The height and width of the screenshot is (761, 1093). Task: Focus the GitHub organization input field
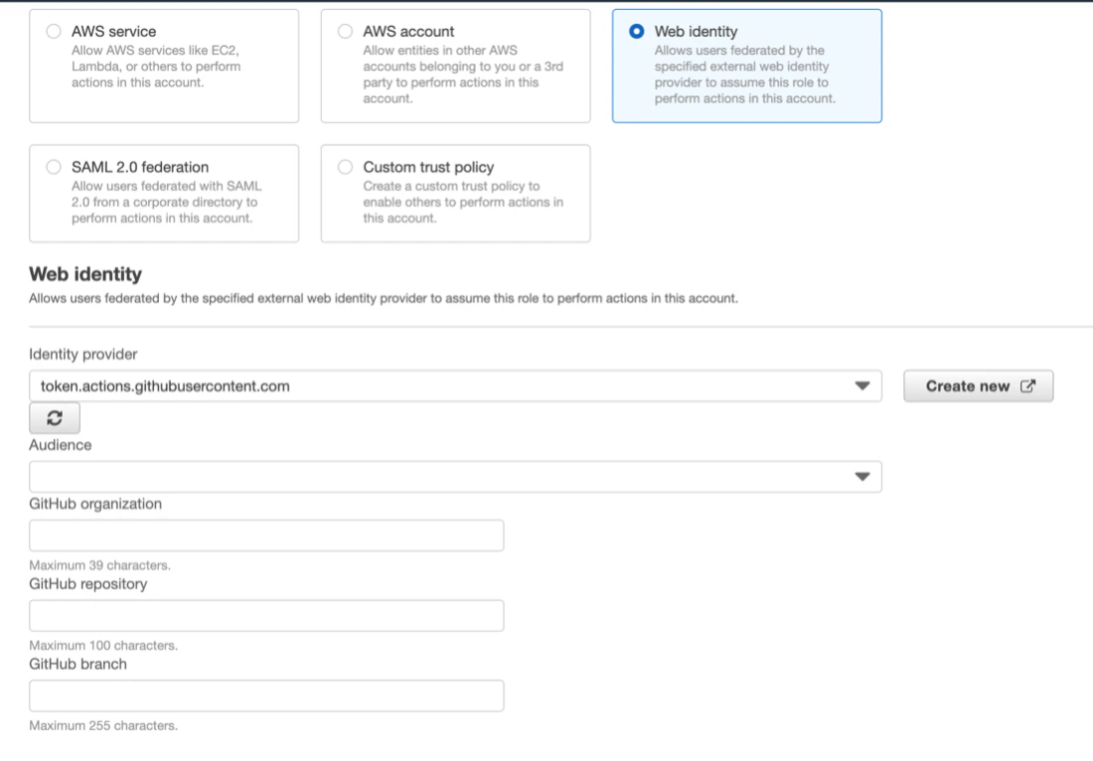coord(266,535)
